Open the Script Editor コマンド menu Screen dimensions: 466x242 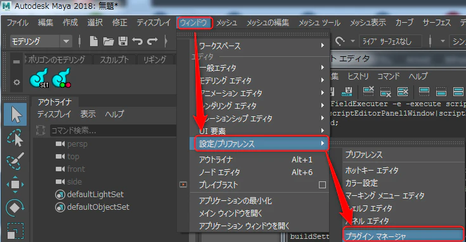(389, 76)
